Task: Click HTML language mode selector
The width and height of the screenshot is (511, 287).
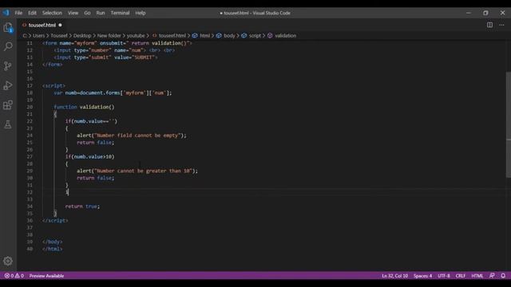Action: pyautogui.click(x=477, y=276)
